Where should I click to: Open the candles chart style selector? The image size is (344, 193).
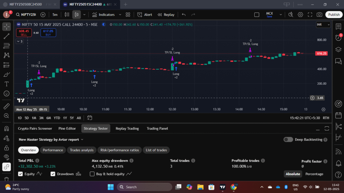click(x=77, y=15)
